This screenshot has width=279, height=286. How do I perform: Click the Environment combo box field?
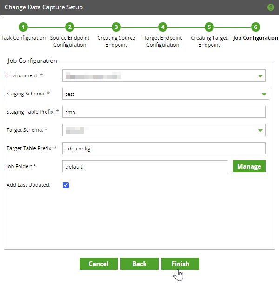click(164, 75)
